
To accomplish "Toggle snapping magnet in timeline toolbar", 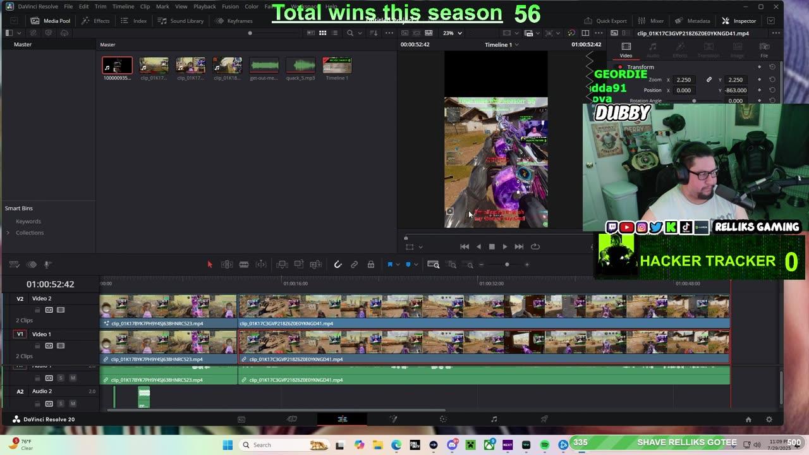I will [338, 265].
